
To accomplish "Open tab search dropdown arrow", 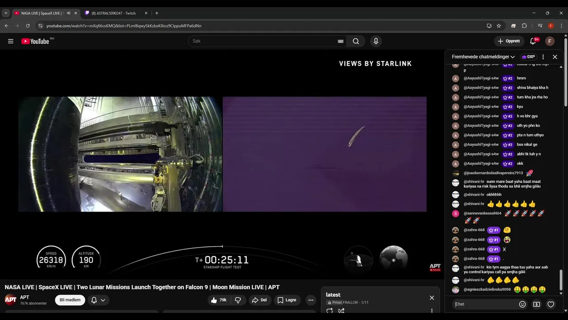I will point(6,13).
